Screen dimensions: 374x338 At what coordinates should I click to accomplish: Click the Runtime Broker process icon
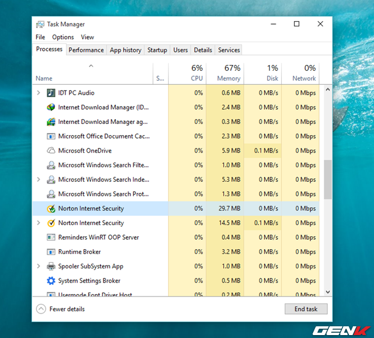pyautogui.click(x=51, y=252)
